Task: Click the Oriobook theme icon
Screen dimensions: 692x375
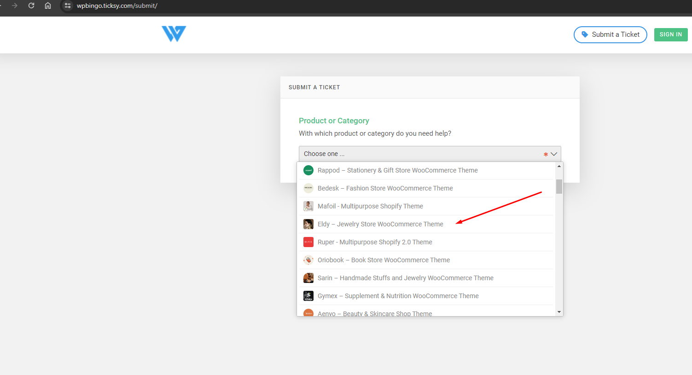Action: [x=308, y=260]
